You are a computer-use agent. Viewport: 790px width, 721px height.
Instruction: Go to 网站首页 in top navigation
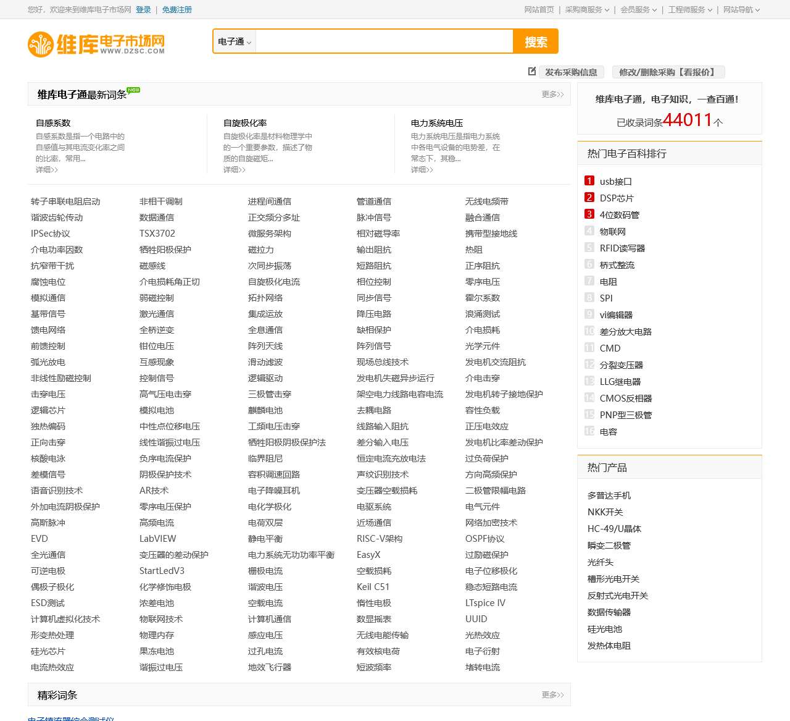539,10
